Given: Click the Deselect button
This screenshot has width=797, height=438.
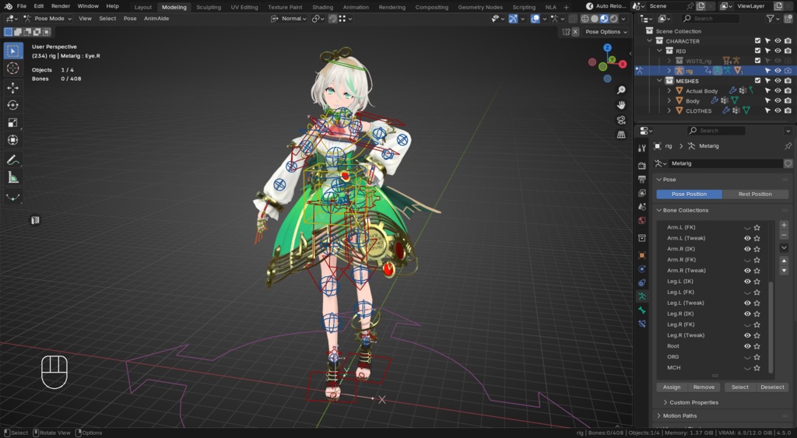Looking at the screenshot, I should (x=772, y=387).
